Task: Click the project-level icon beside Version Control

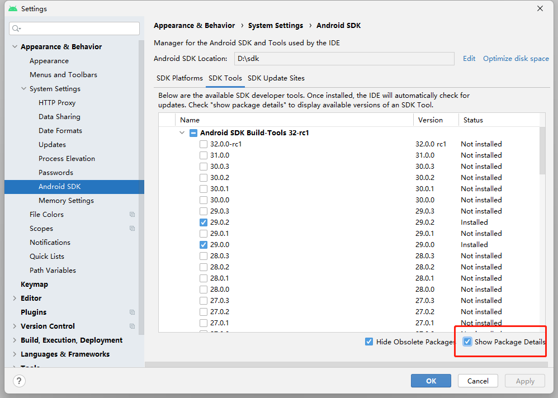Action: (133, 326)
